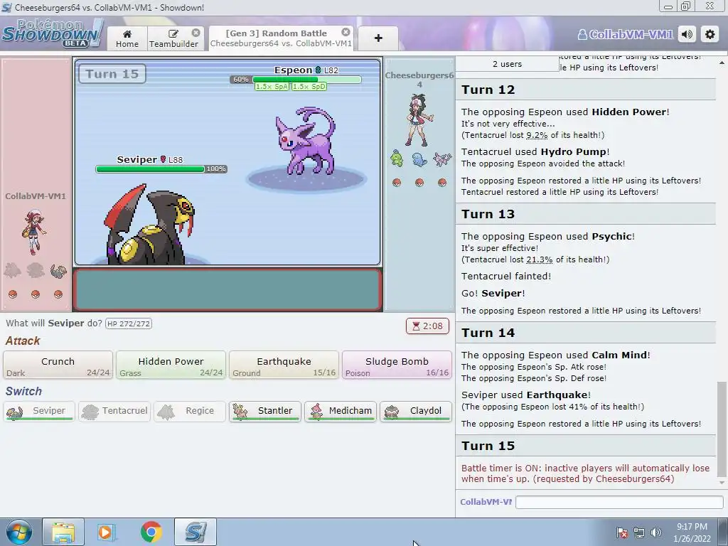Select your Seviper sprite in battle
Screen dimensions: 728x546
(149, 225)
